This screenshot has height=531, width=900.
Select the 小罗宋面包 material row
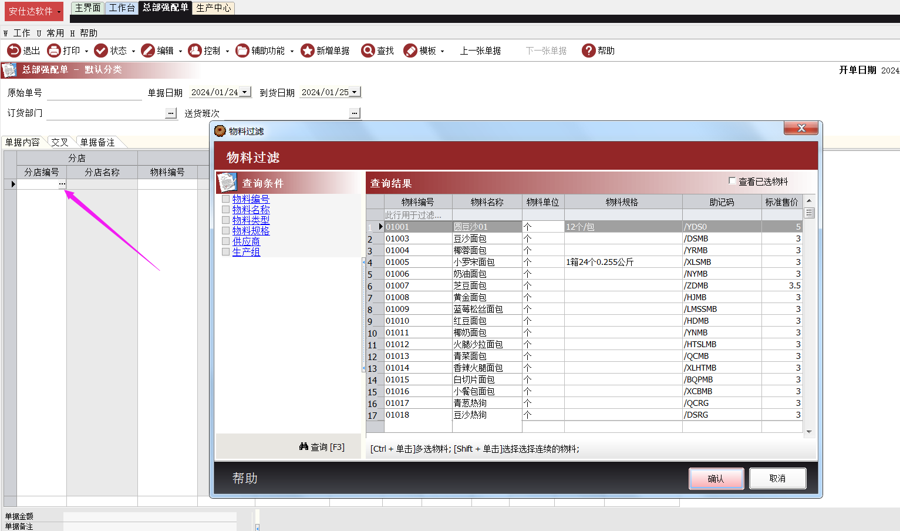[474, 262]
